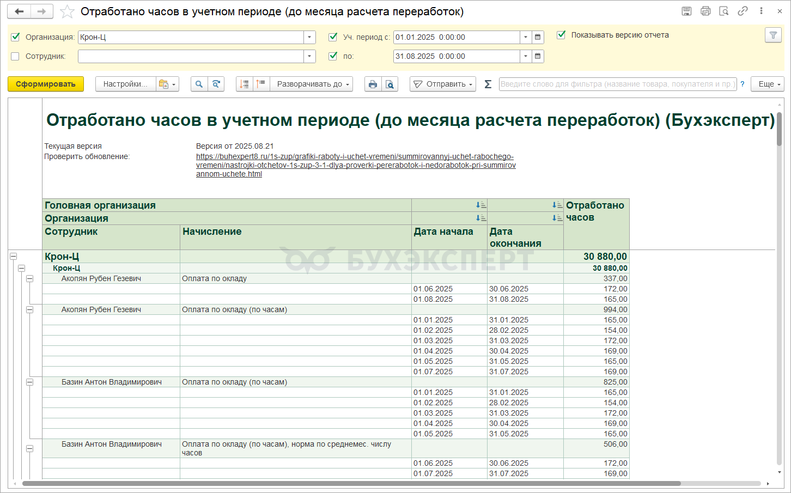
Task: Select the 506,00 hours cell
Action: (x=597, y=448)
